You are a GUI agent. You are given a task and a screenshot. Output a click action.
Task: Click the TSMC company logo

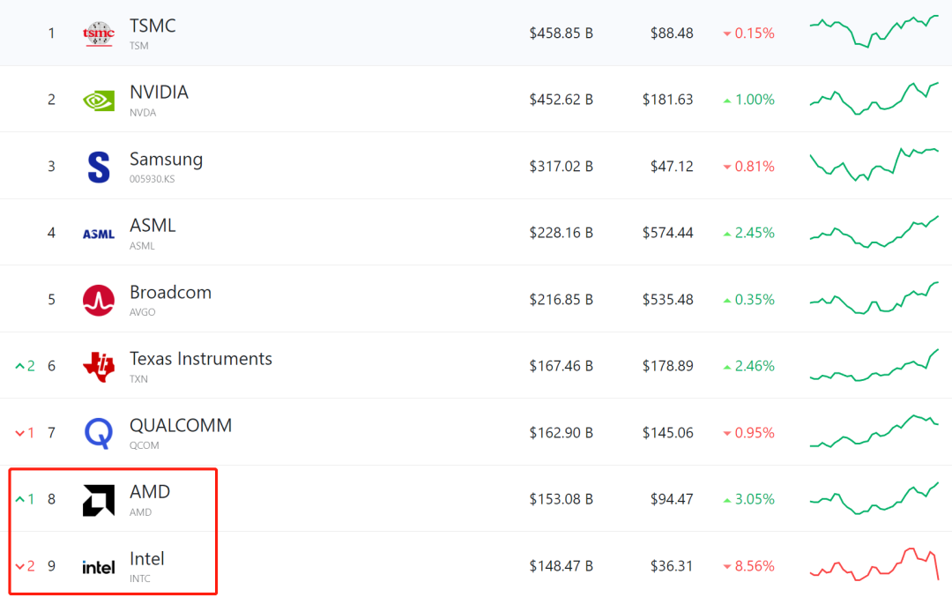point(98,34)
